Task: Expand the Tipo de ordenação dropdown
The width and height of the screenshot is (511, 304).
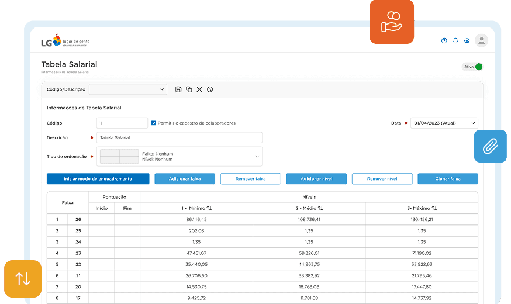Action: point(257,156)
